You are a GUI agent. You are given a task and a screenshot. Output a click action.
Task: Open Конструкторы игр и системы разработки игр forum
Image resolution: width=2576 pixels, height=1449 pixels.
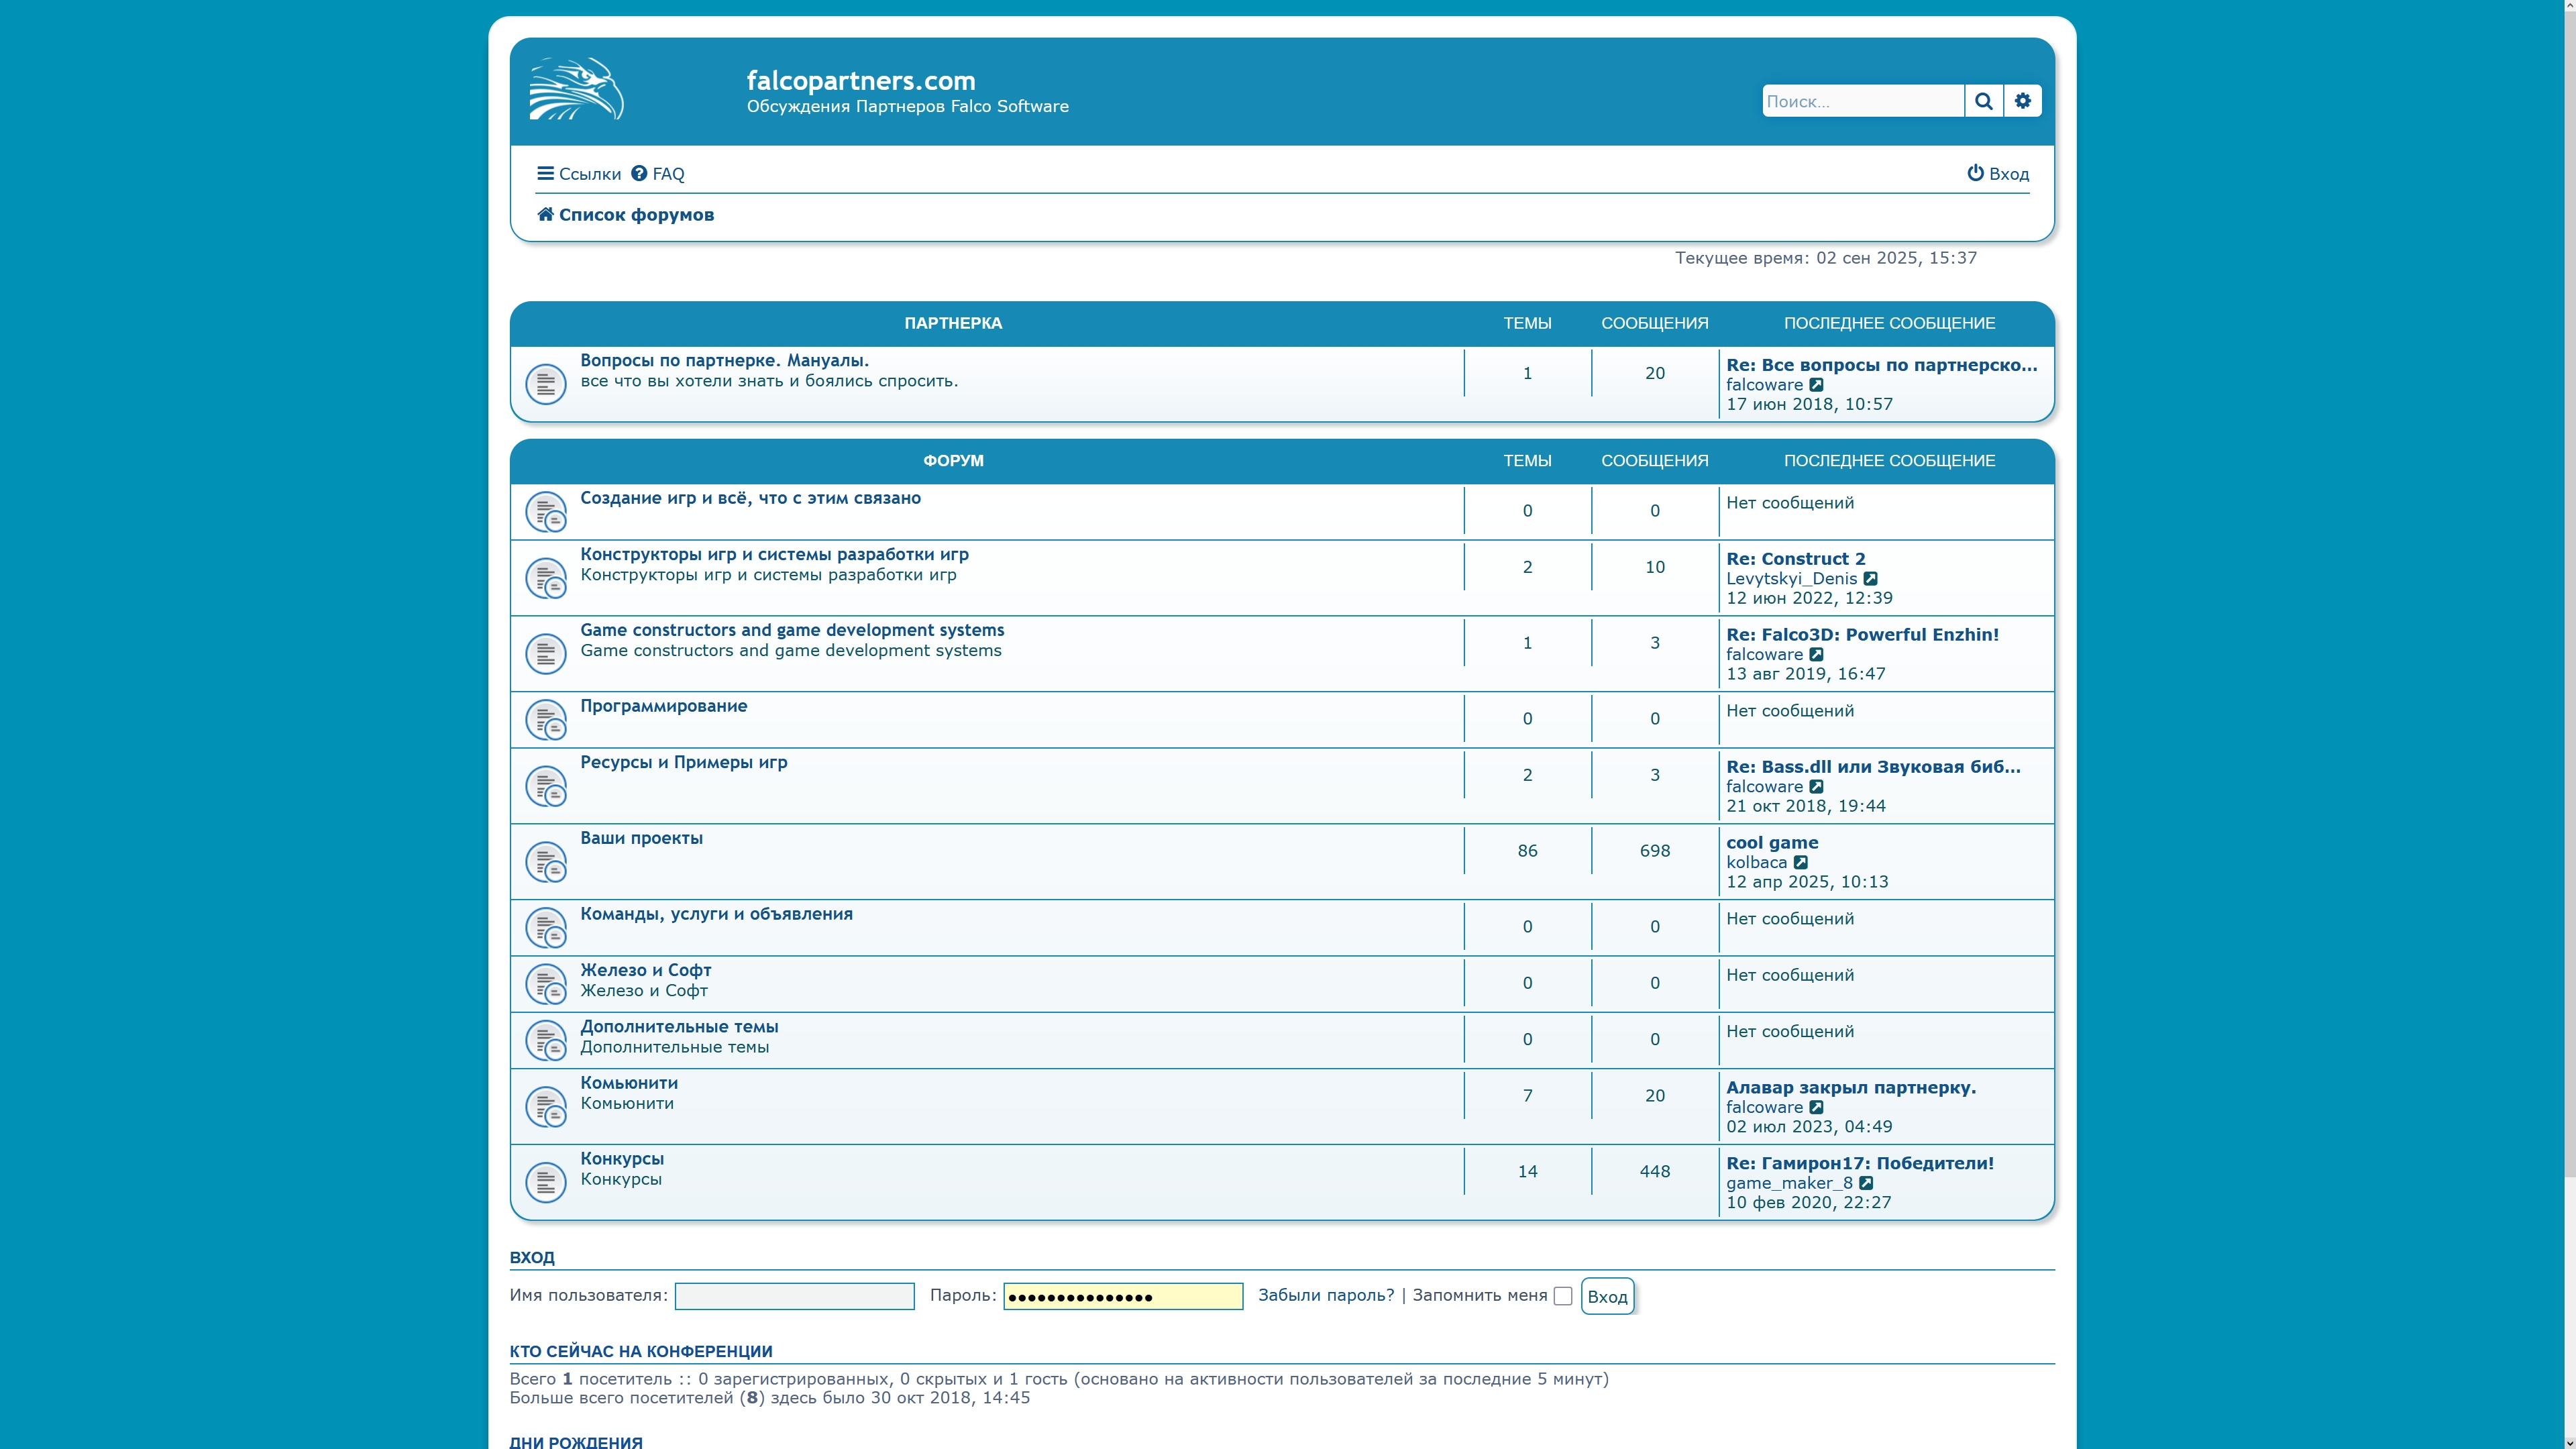click(x=774, y=554)
